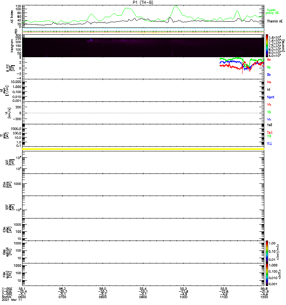The height and width of the screenshot is (305, 286).
Task: Click the '0600' time tick label
Action: pyautogui.click(x=22, y=297)
